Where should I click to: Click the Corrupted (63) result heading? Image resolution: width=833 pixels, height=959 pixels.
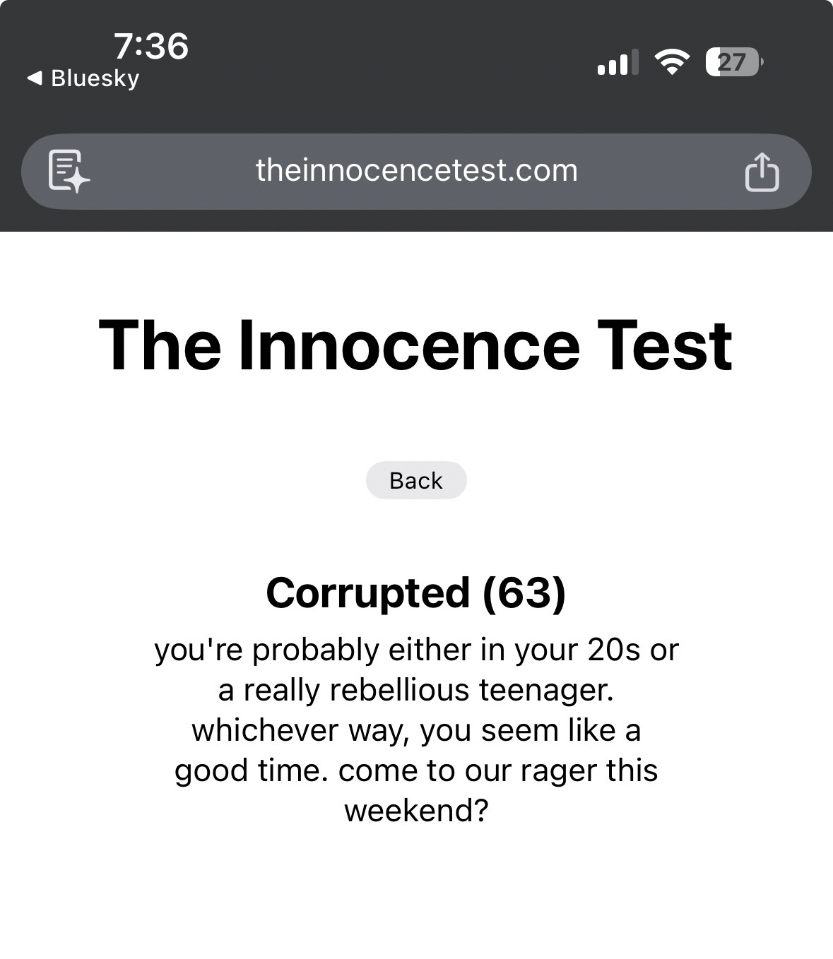[x=415, y=592]
